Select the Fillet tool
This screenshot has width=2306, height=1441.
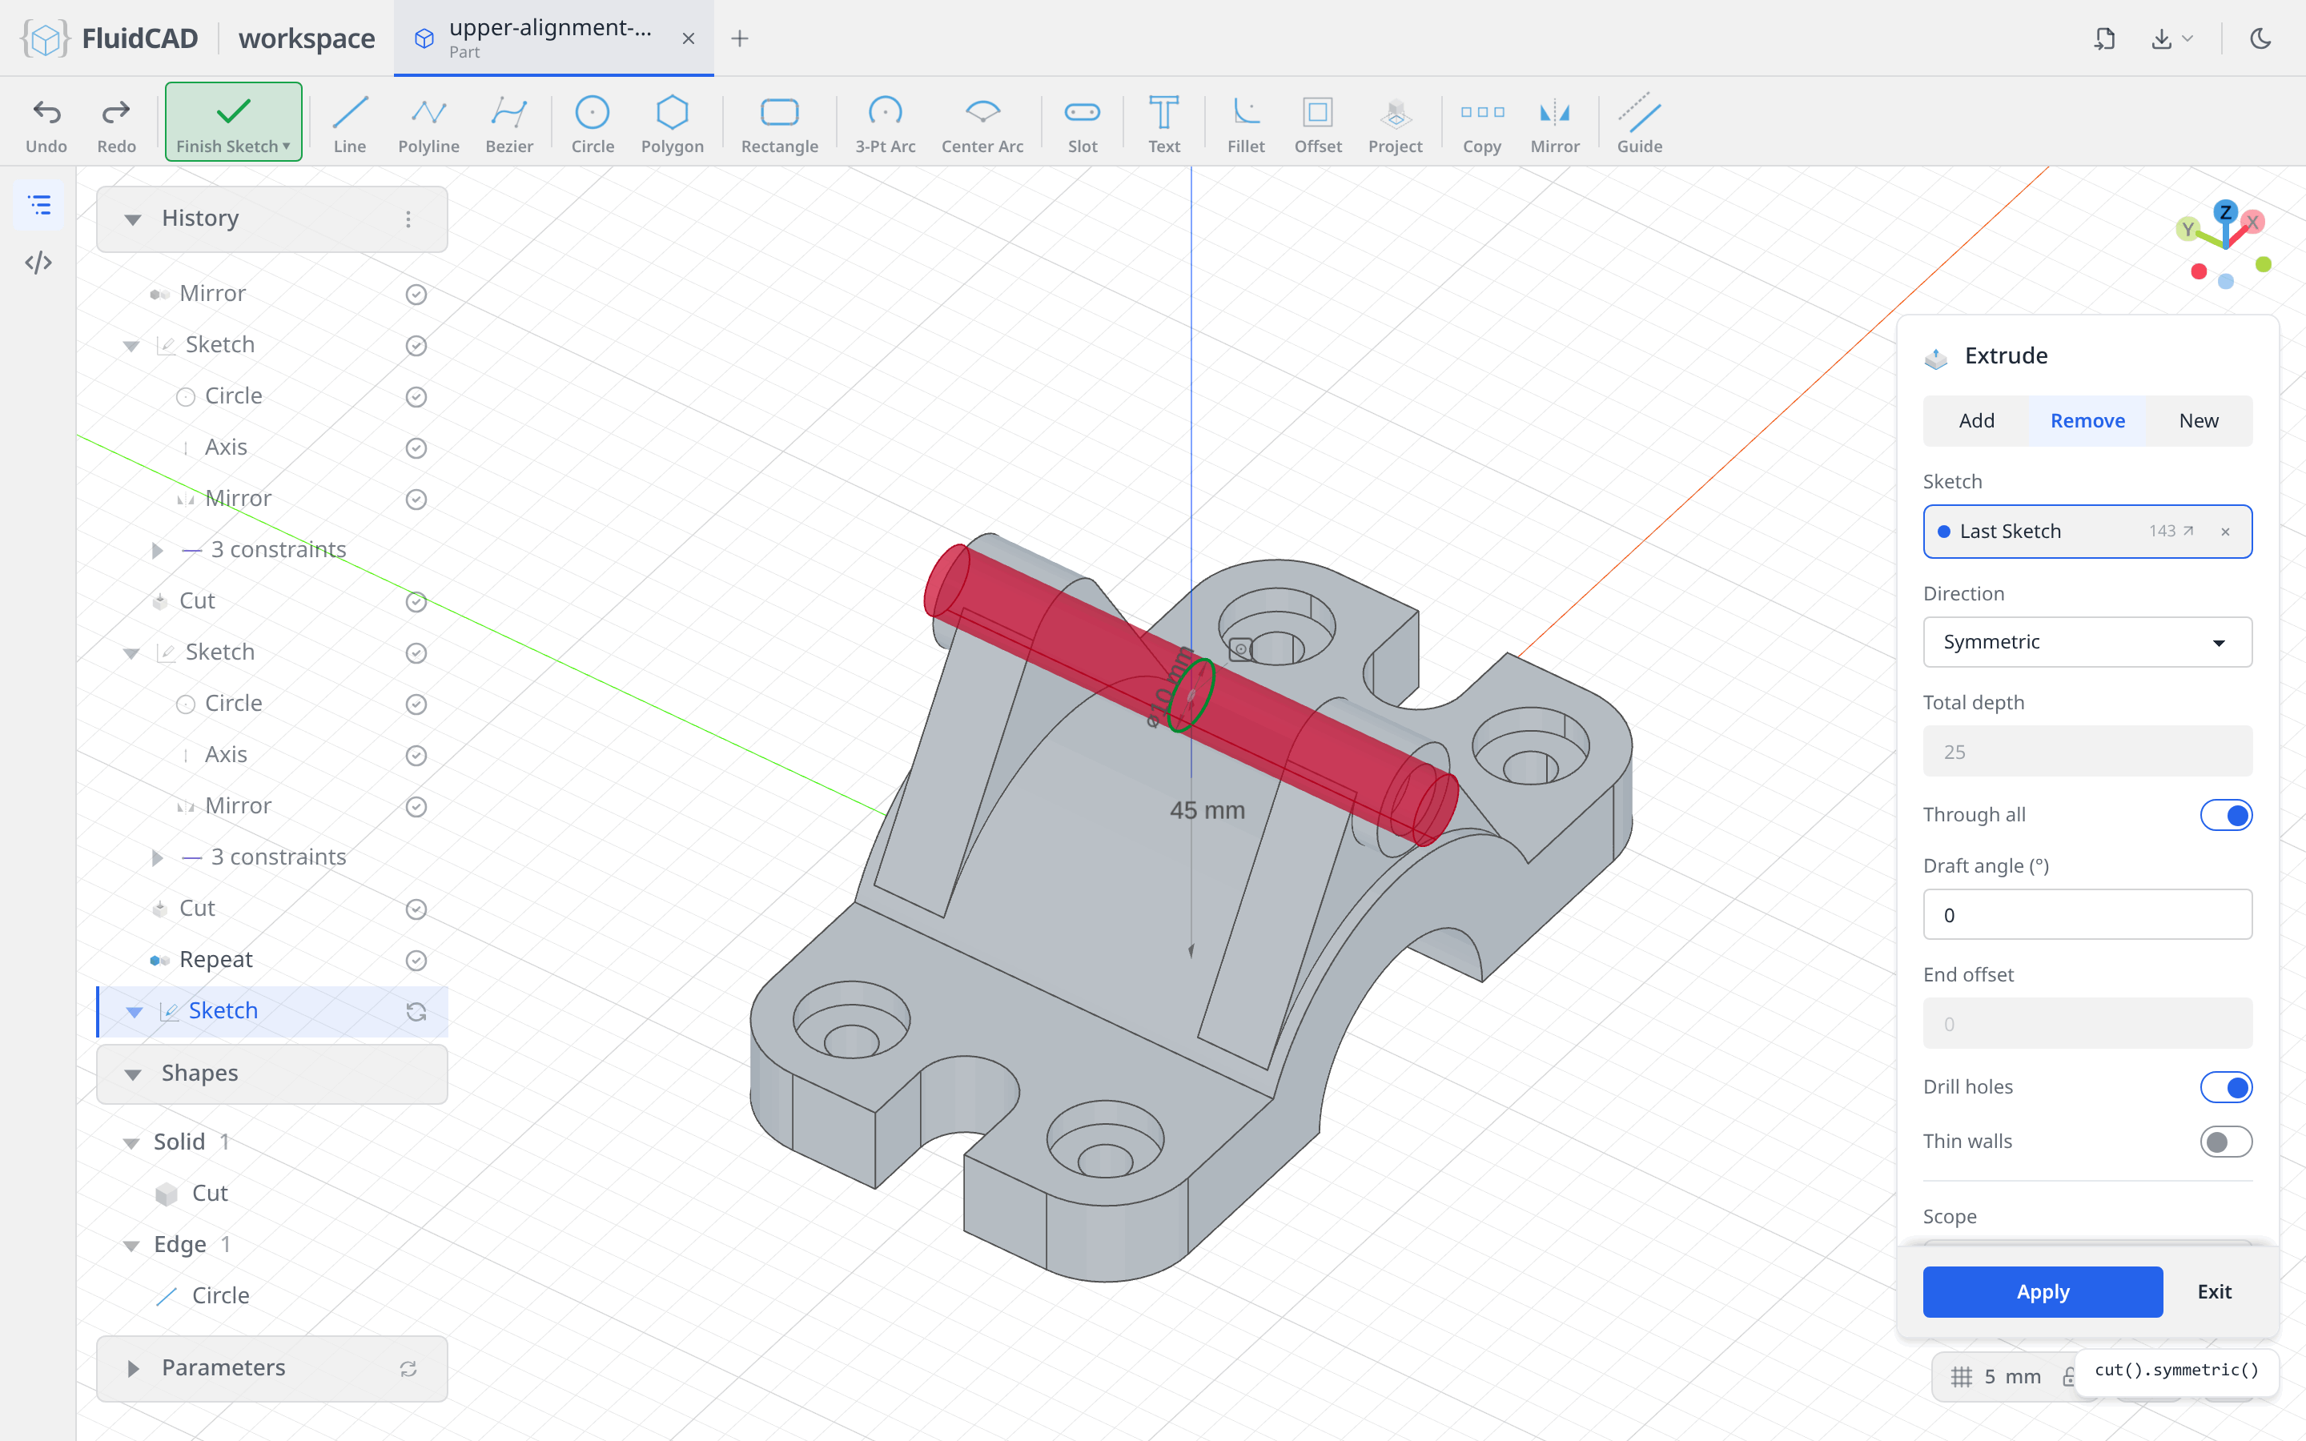[1245, 123]
